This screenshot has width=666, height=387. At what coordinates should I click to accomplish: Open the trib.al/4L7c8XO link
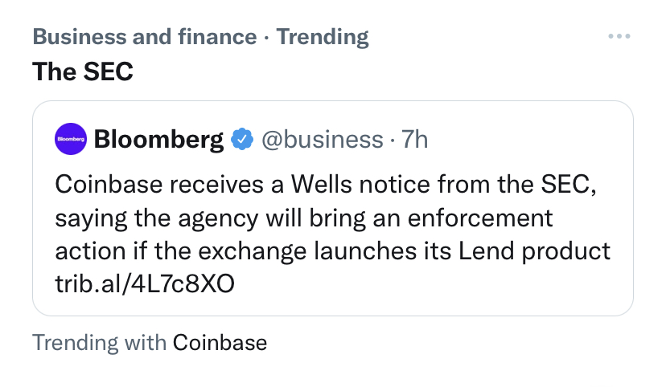146,283
